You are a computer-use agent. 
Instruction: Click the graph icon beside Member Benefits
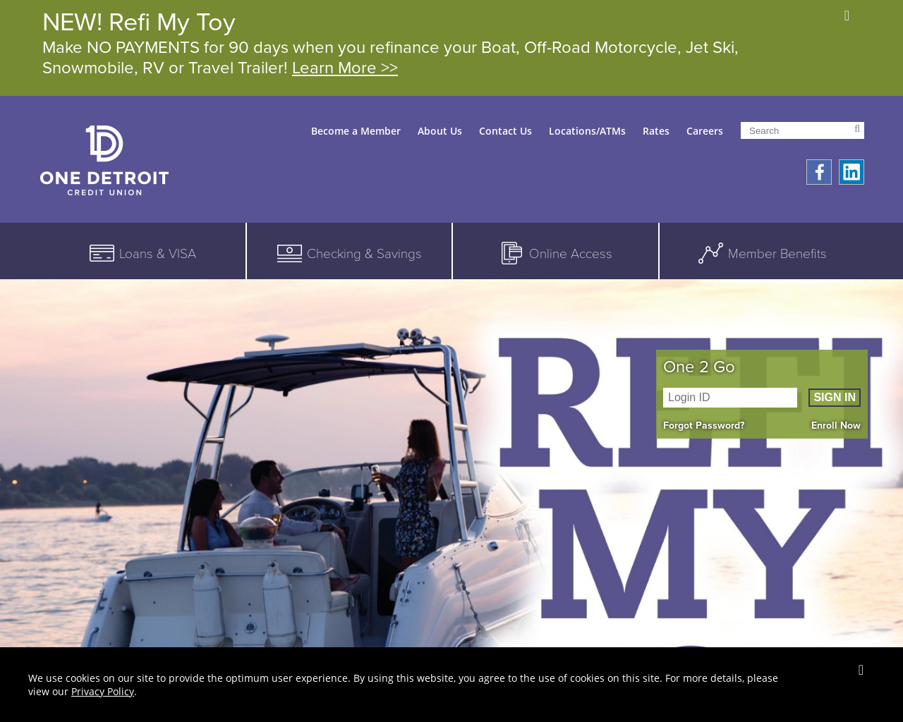pyautogui.click(x=710, y=253)
